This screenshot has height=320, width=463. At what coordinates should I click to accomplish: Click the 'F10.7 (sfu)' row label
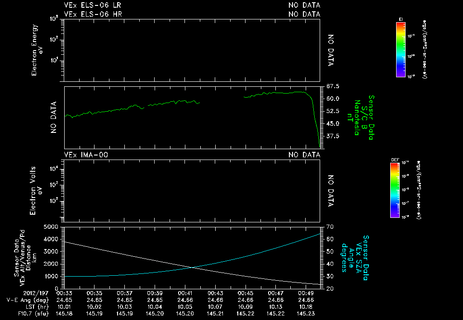(33, 314)
